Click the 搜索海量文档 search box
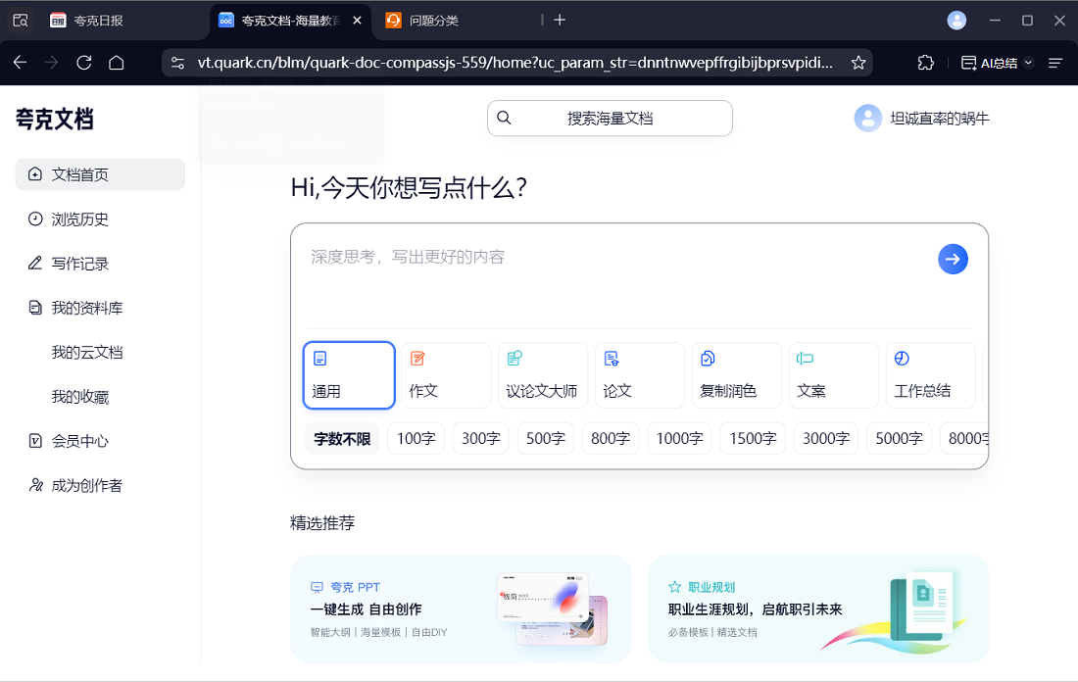The width and height of the screenshot is (1078, 682). coord(610,118)
